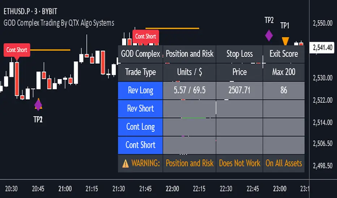Image resolution: width=337 pixels, height=198 pixels.
Task: Click the orange line beside the leftmost Cont Short
Action: (x=50, y=50)
